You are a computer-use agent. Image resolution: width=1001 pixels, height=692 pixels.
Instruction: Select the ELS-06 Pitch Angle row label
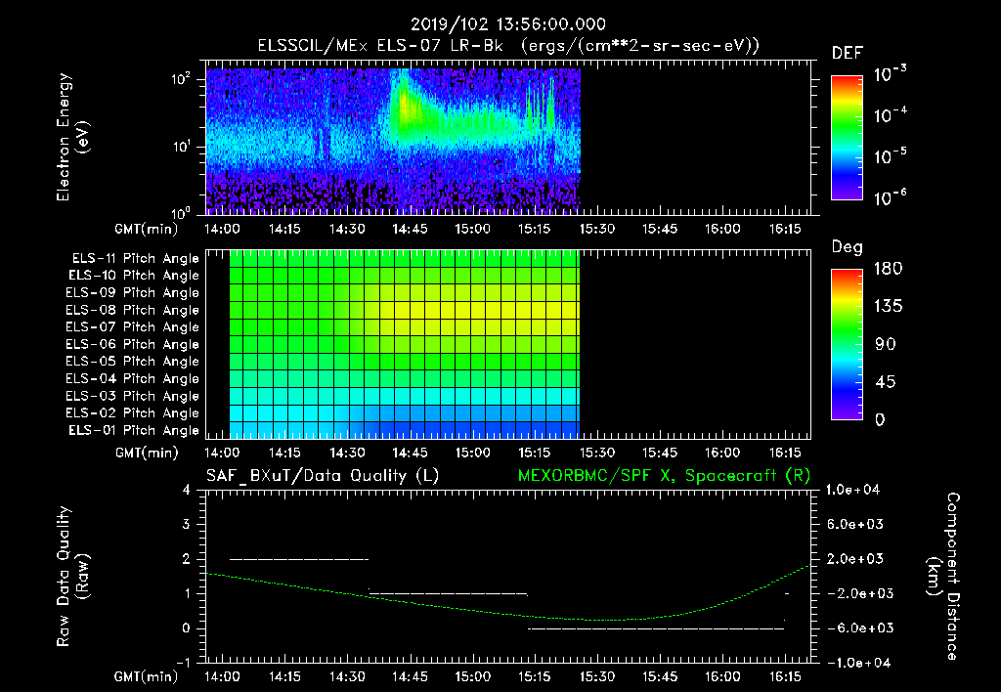pos(132,344)
